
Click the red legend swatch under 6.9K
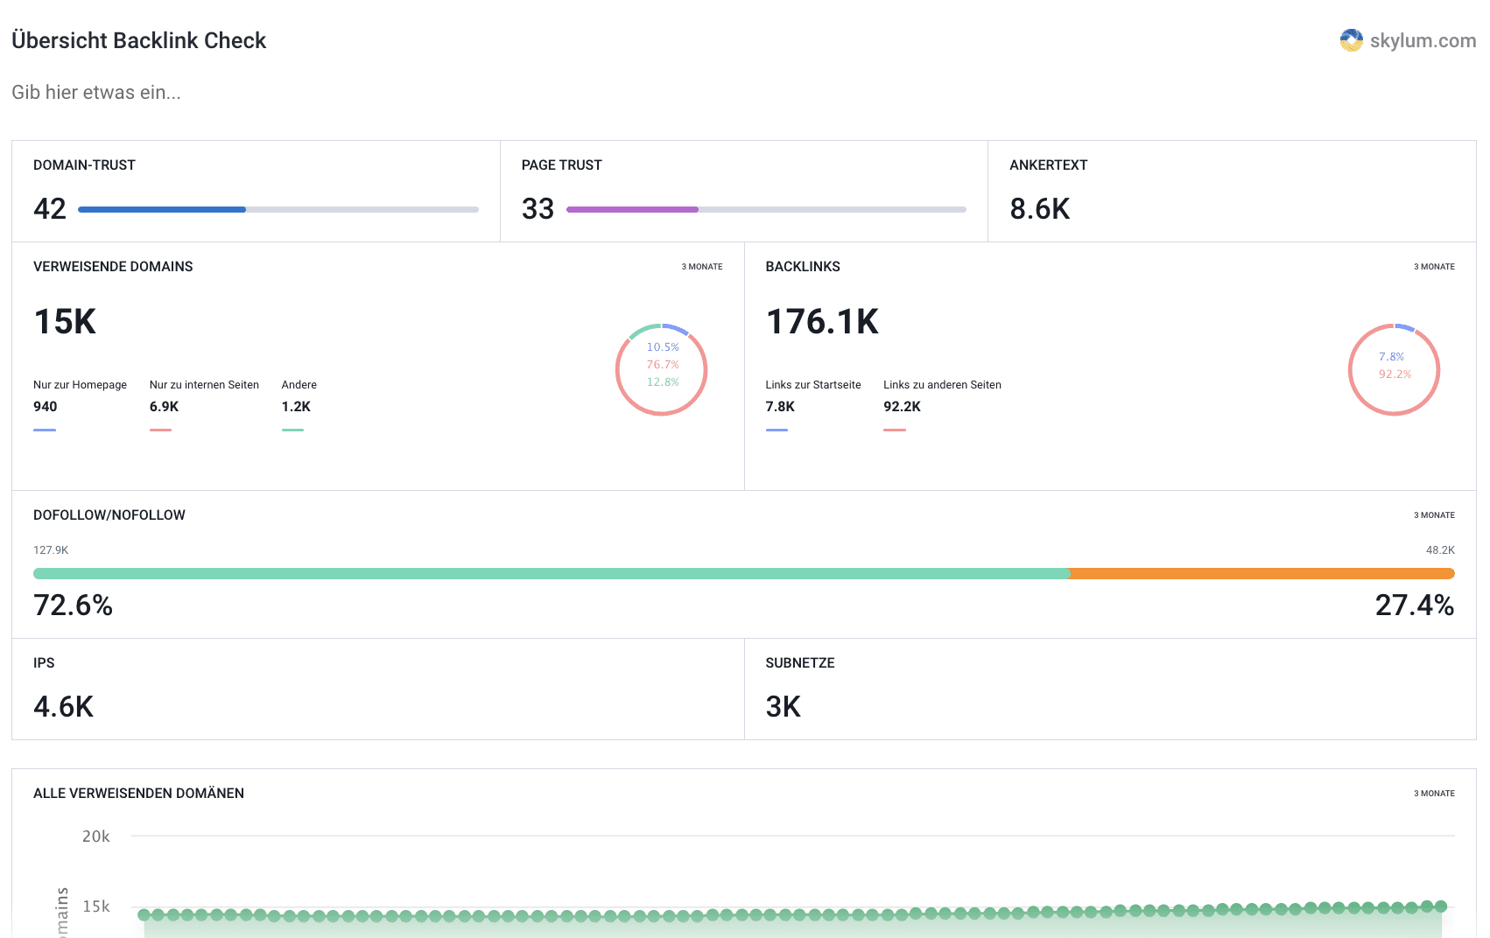tap(160, 430)
